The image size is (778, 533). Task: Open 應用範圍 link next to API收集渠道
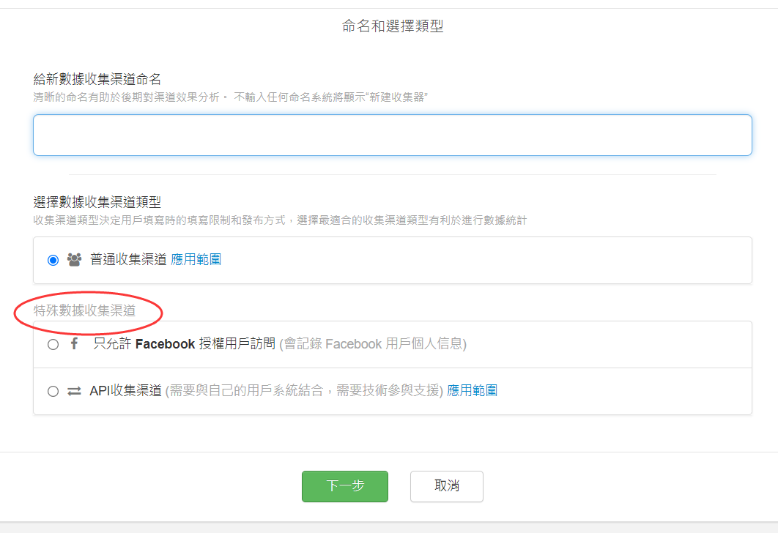coord(472,390)
